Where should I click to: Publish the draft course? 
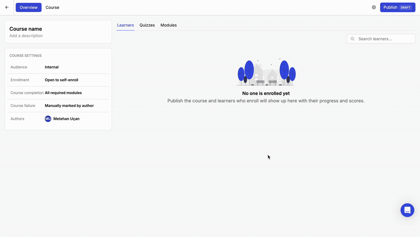(x=398, y=7)
